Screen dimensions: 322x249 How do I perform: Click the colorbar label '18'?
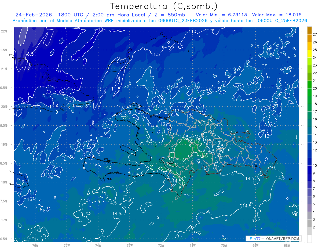(315, 104)
